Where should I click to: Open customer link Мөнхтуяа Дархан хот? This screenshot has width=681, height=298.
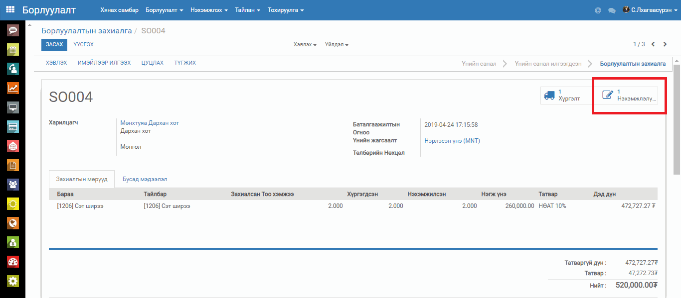point(150,123)
